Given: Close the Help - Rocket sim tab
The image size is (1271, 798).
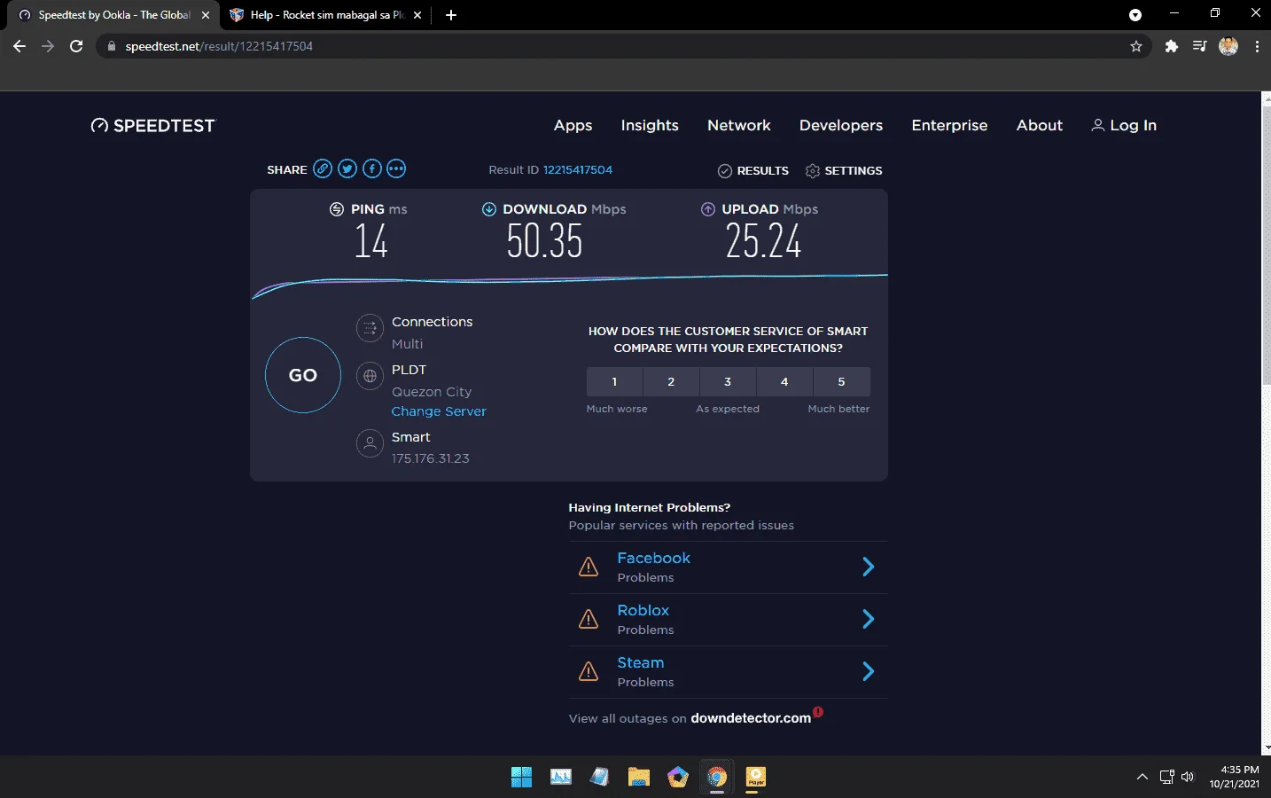Looking at the screenshot, I should [x=417, y=15].
